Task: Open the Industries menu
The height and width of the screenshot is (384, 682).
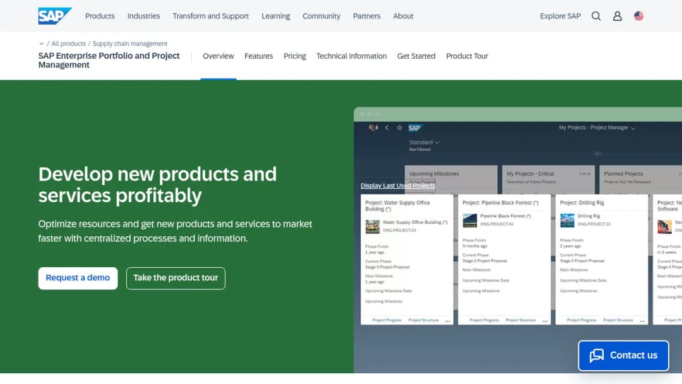Action: pos(143,16)
